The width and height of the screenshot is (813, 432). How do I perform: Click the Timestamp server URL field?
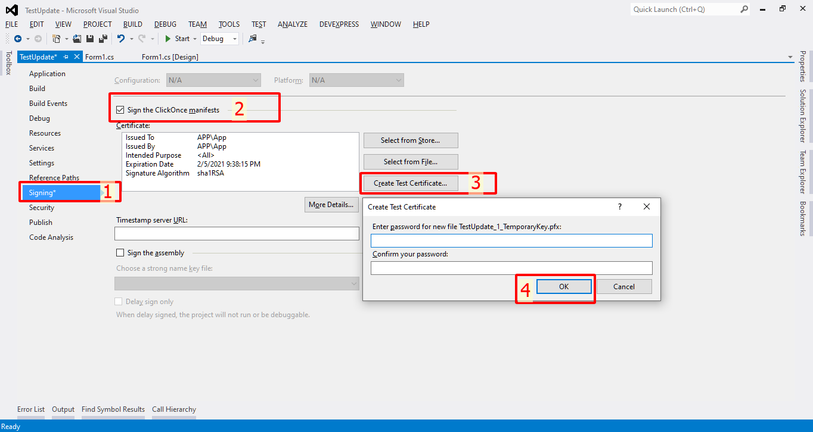coord(237,234)
